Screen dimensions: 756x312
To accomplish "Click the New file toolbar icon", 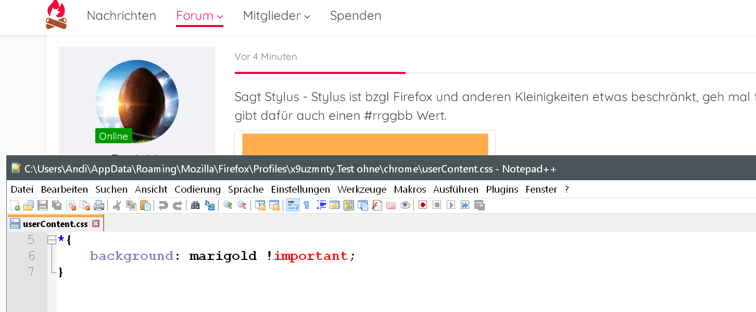I will 15,205.
